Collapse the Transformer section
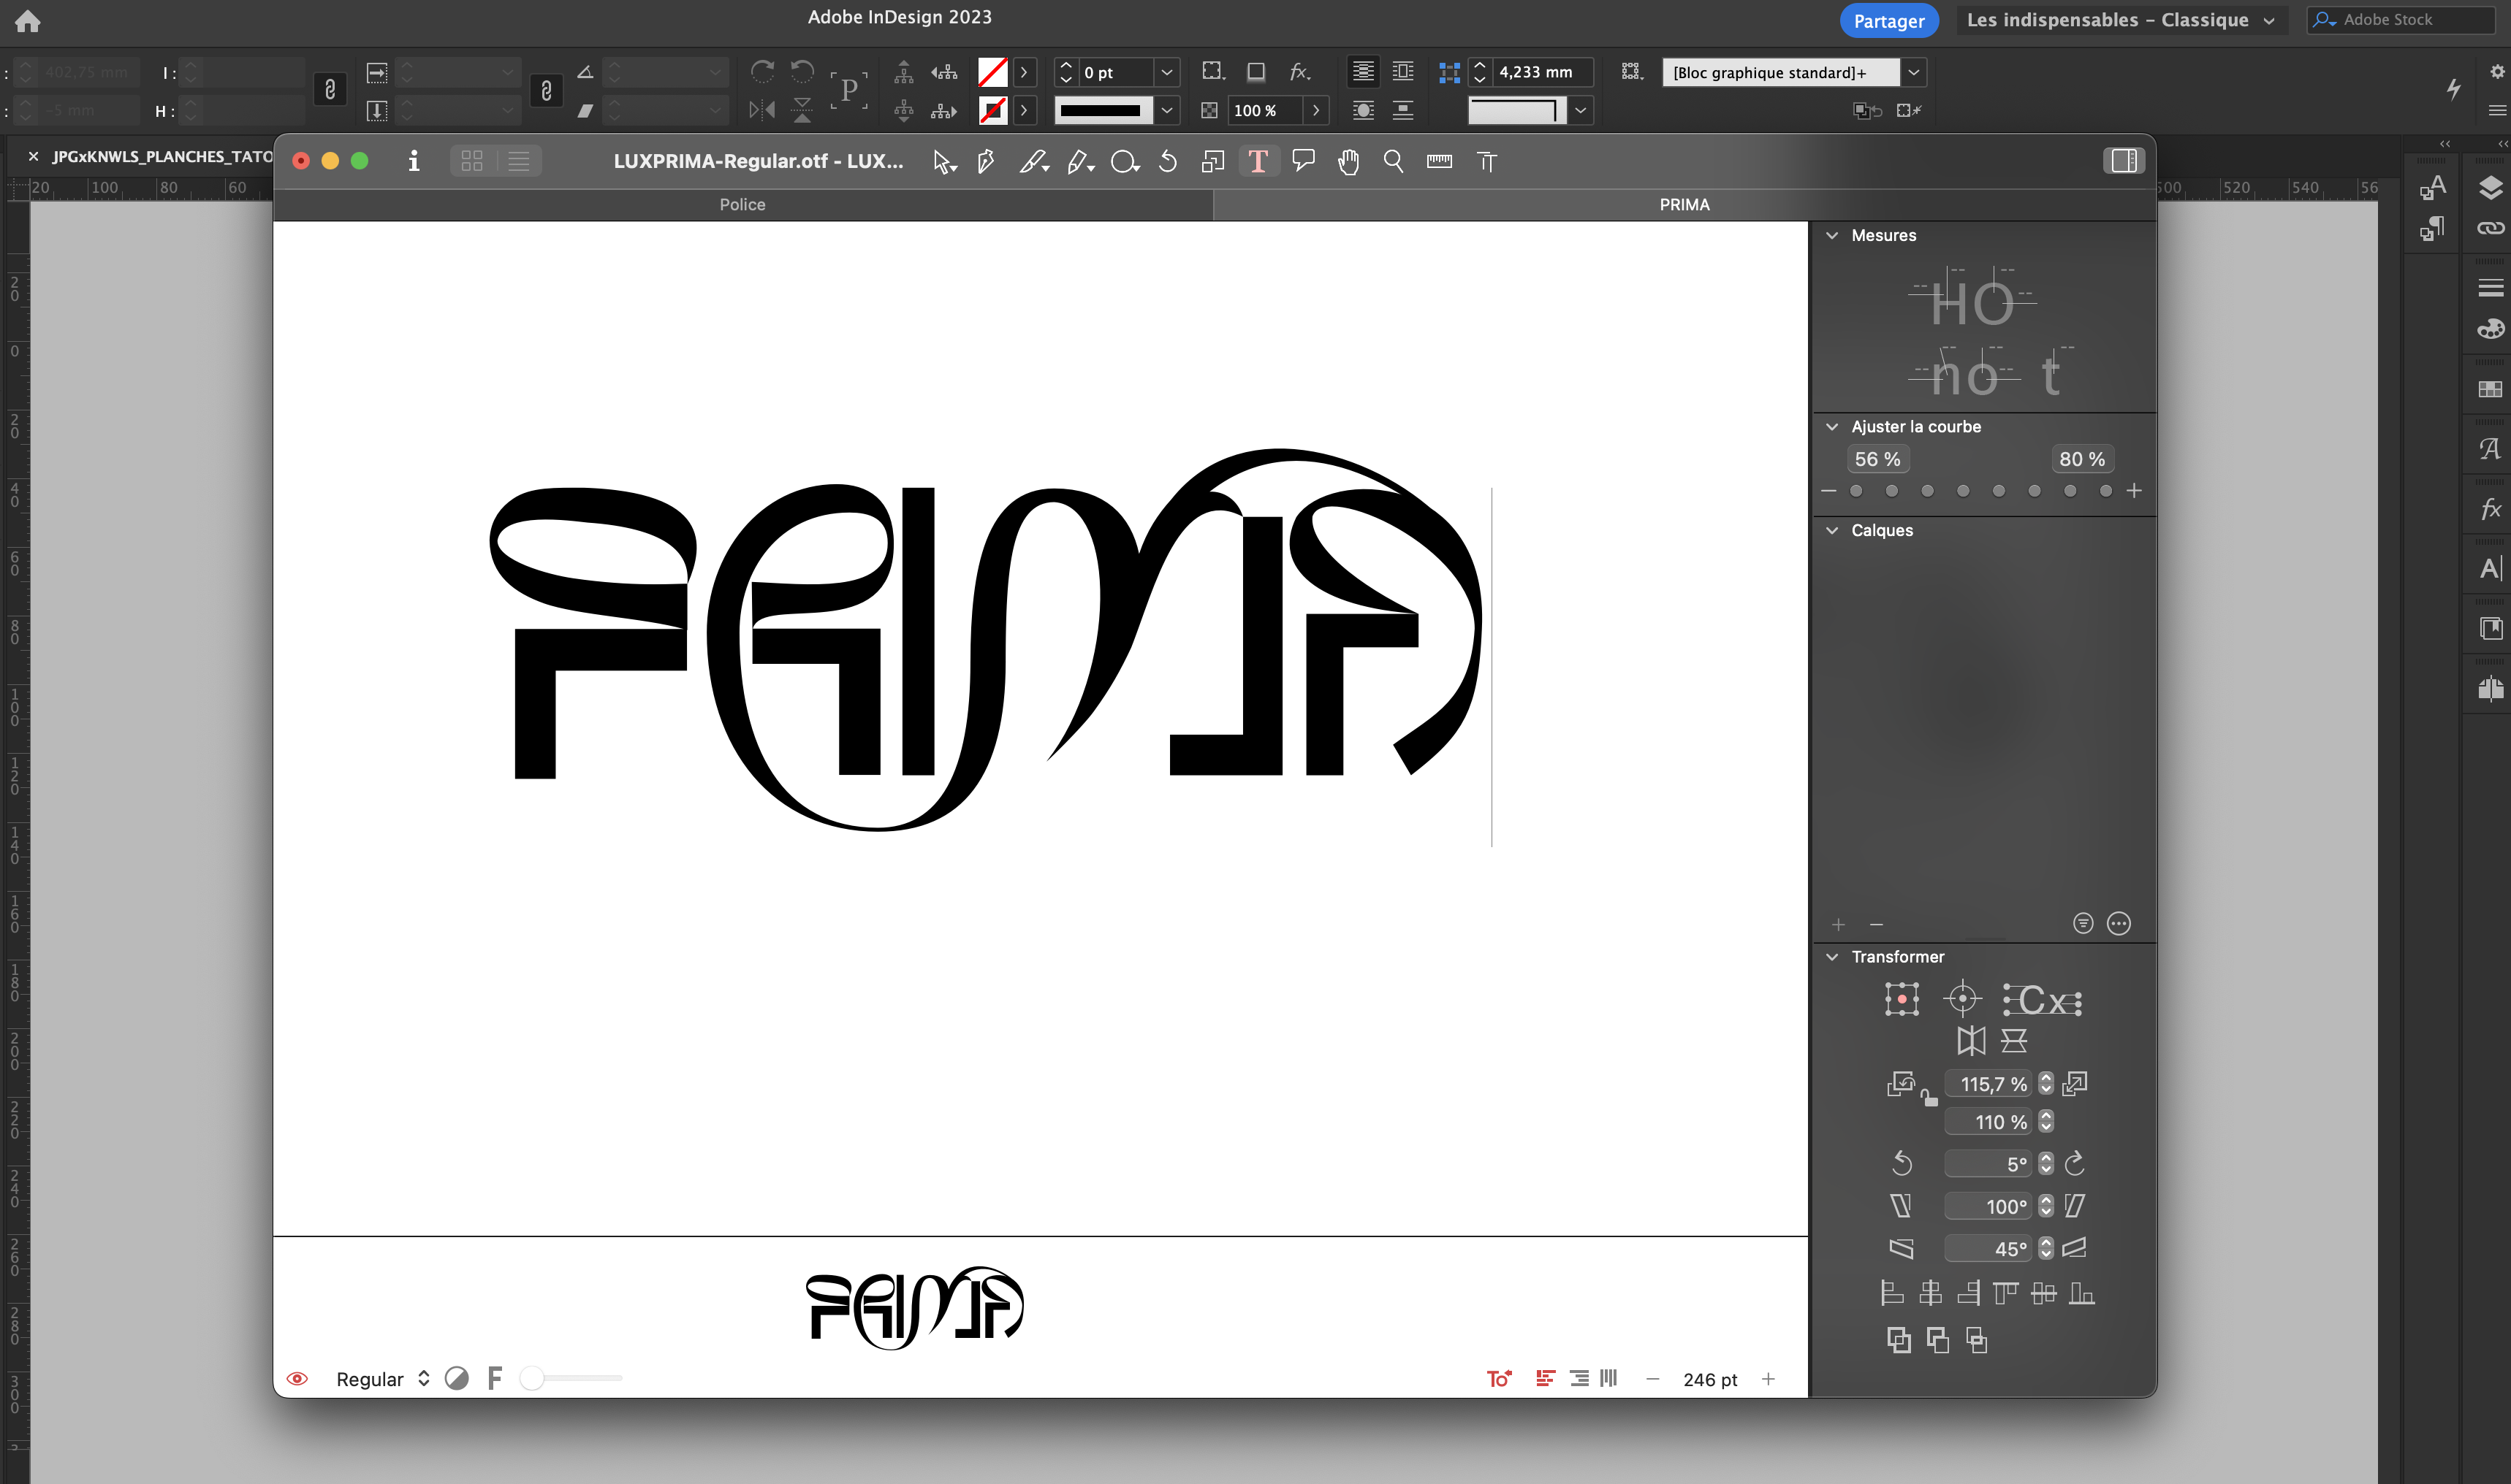The image size is (2511, 1484). pyautogui.click(x=1832, y=956)
